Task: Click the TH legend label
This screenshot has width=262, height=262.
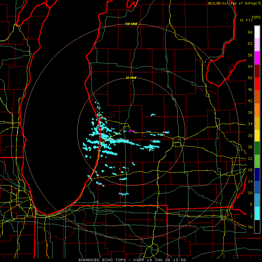Action: pos(250,227)
